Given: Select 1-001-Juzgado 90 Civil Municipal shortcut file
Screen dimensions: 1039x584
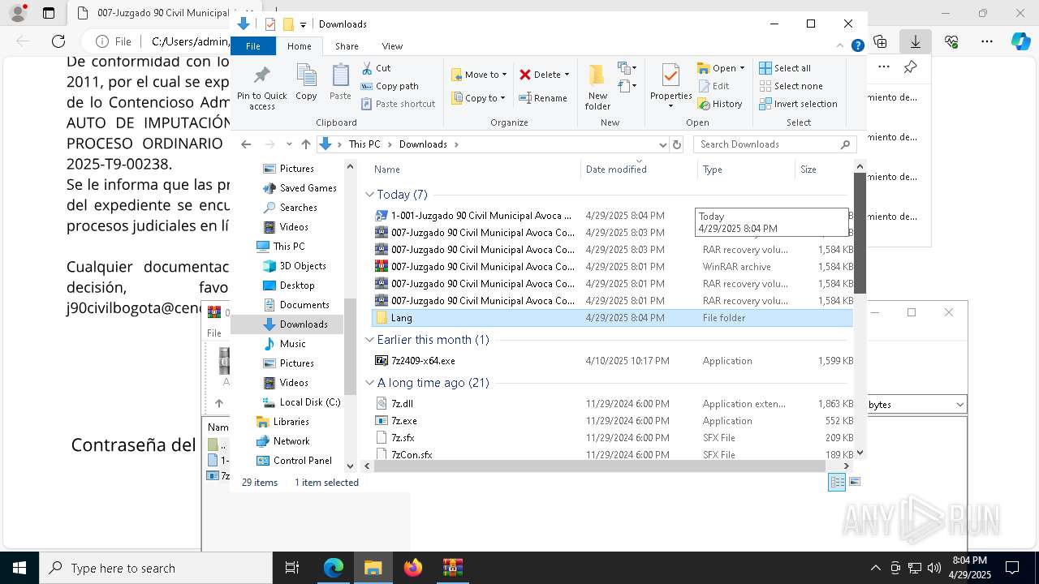Looking at the screenshot, I should click(x=612, y=216).
